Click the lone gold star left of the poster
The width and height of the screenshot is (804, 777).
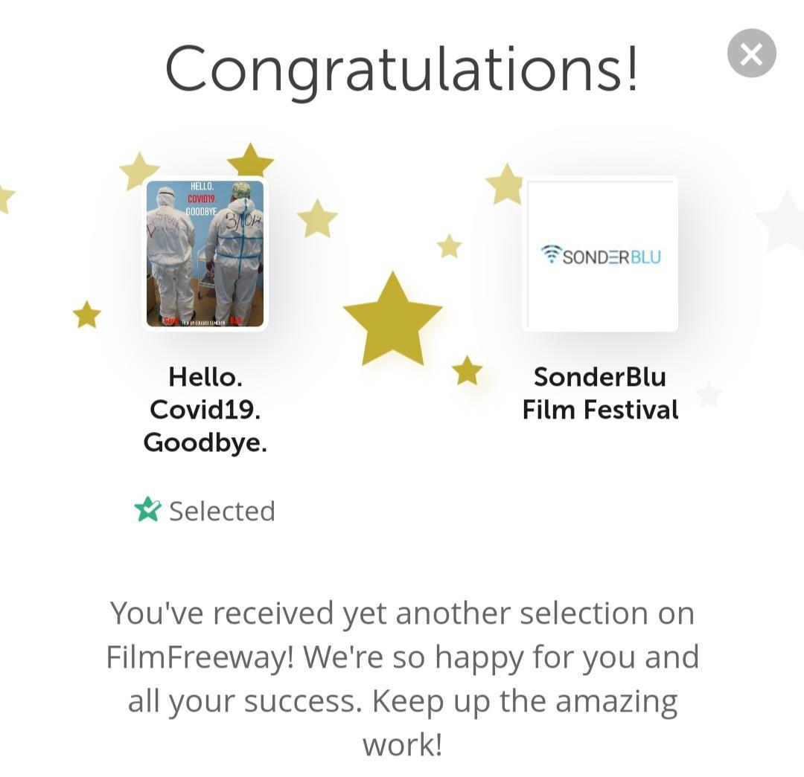click(x=86, y=315)
